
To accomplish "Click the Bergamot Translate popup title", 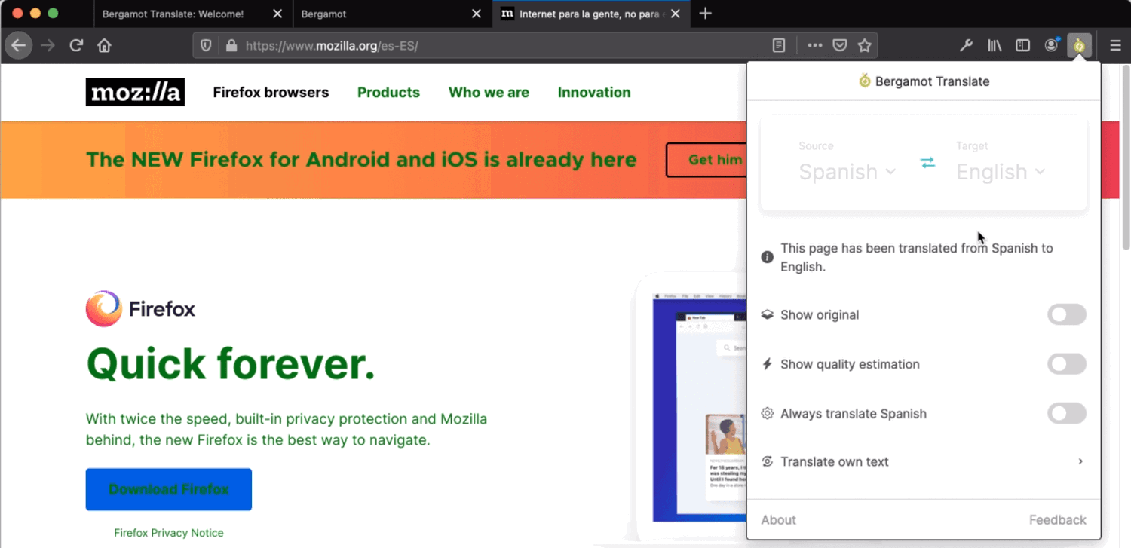I will click(924, 81).
